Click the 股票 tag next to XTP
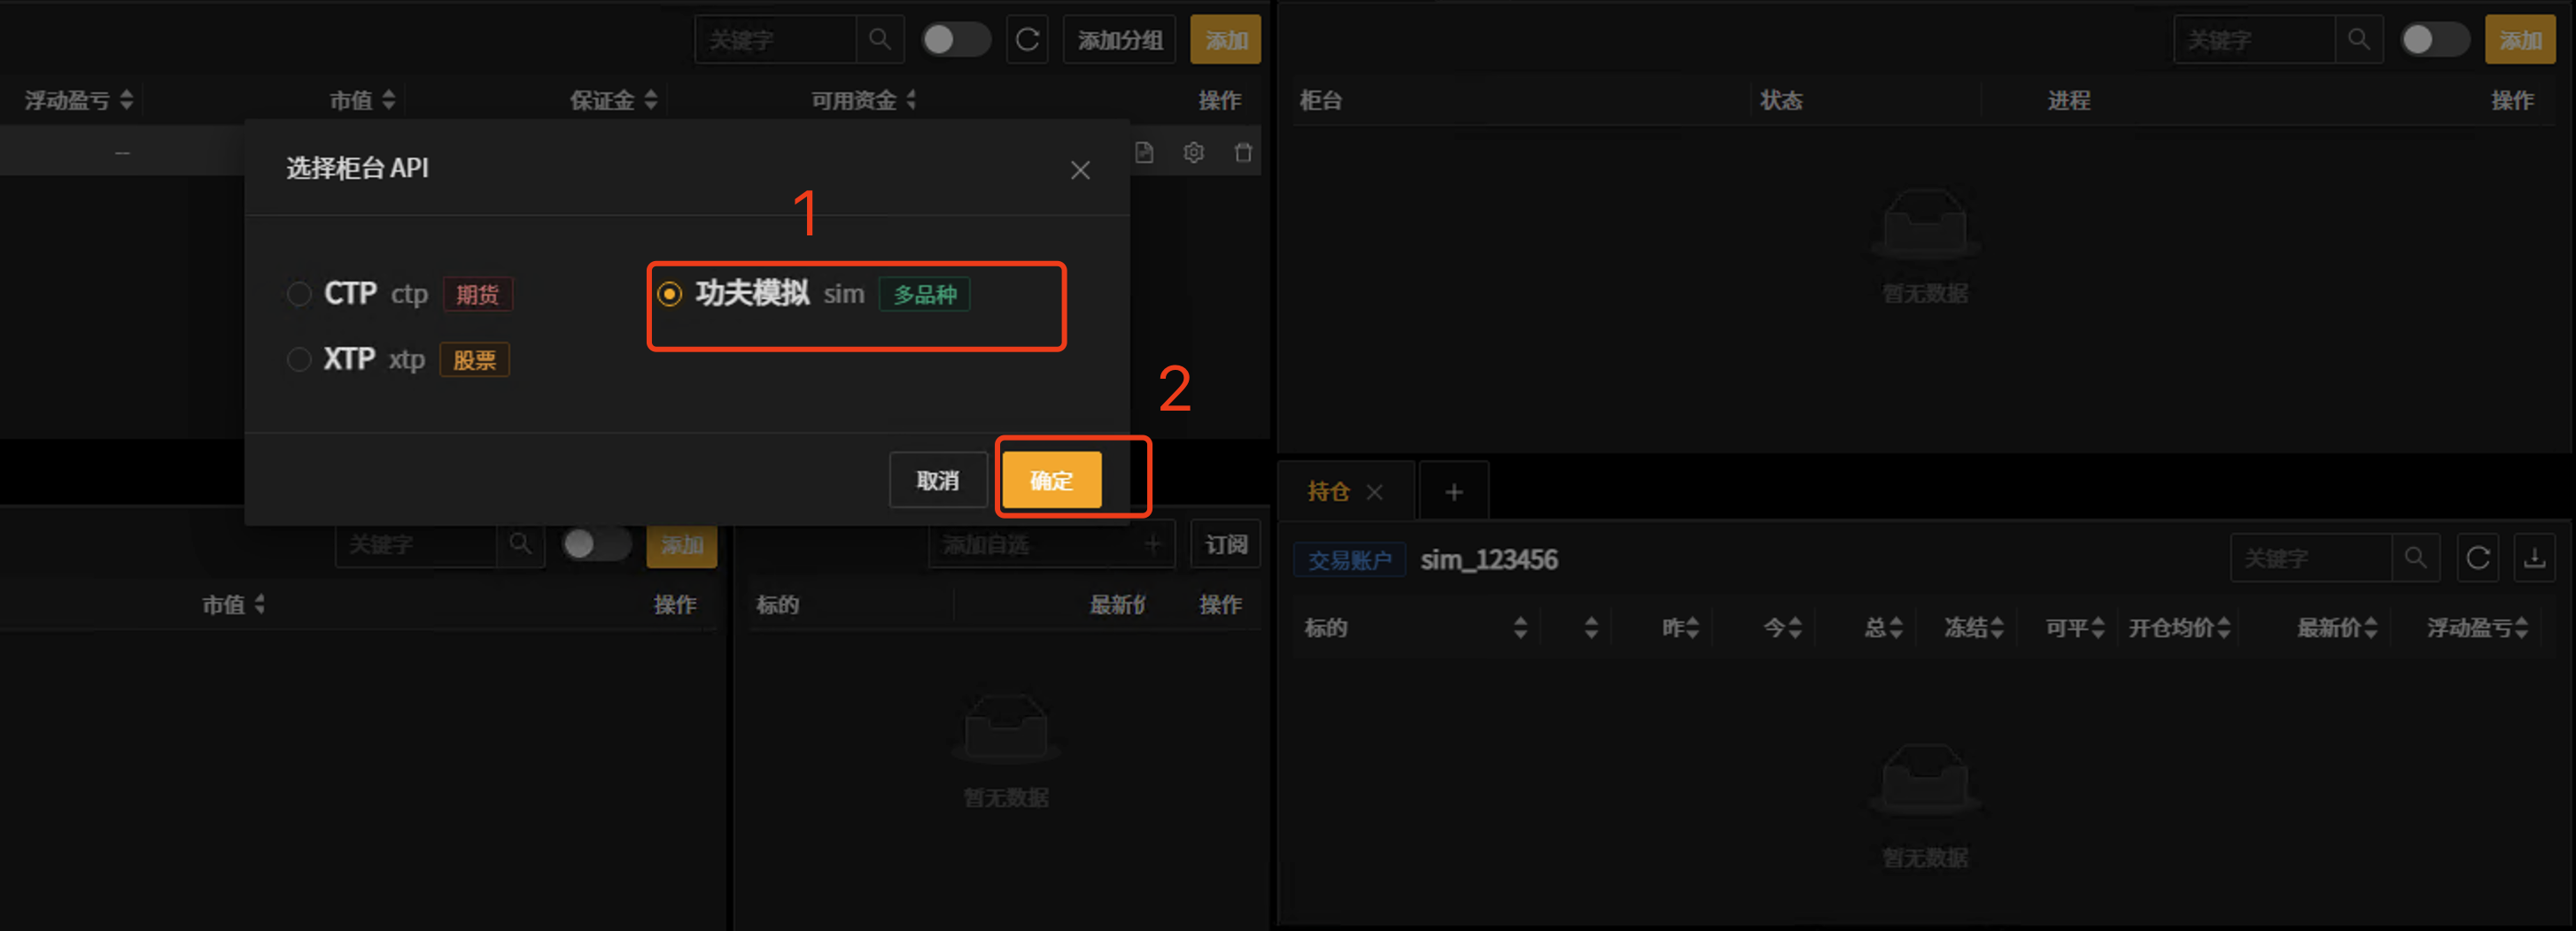Image resolution: width=2576 pixels, height=931 pixels. (474, 359)
